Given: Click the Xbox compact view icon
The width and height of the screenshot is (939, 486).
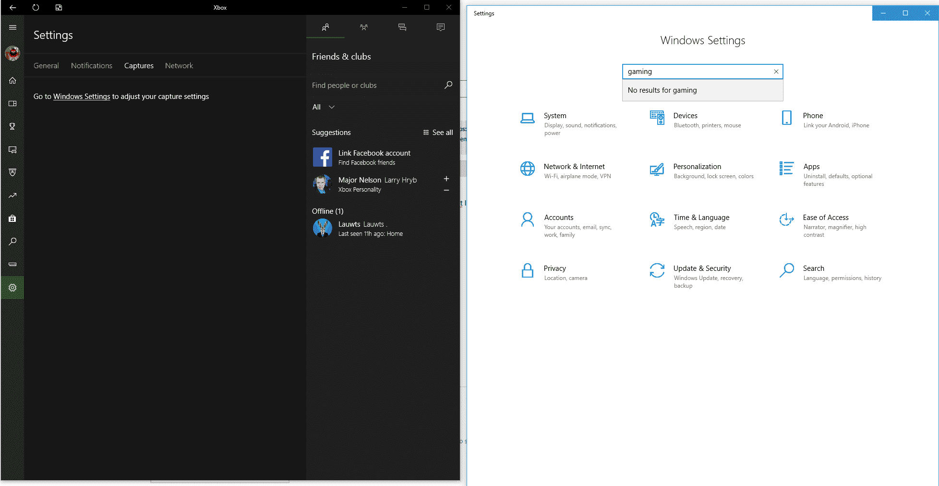Looking at the screenshot, I should tap(59, 7).
